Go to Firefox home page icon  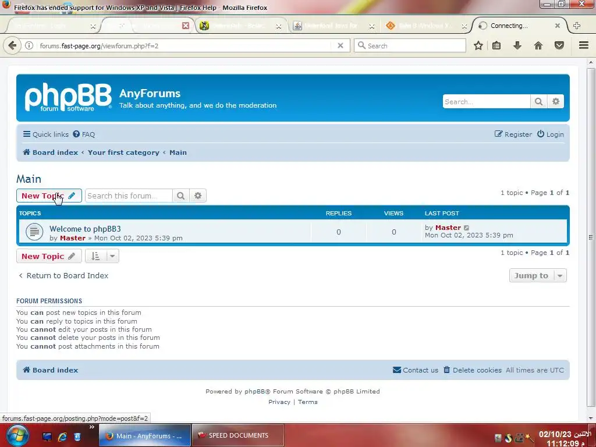click(538, 45)
